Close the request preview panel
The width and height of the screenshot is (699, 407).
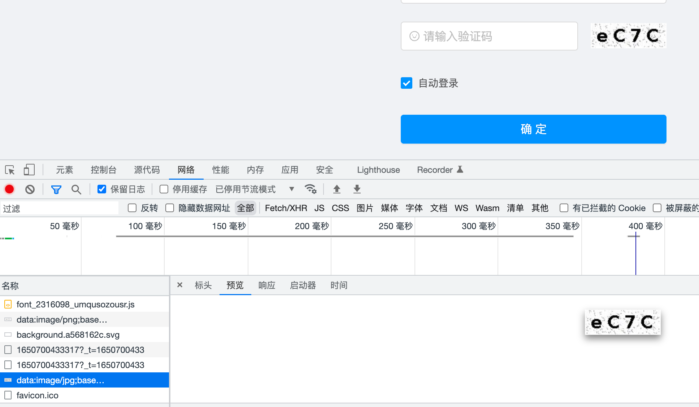pos(180,285)
